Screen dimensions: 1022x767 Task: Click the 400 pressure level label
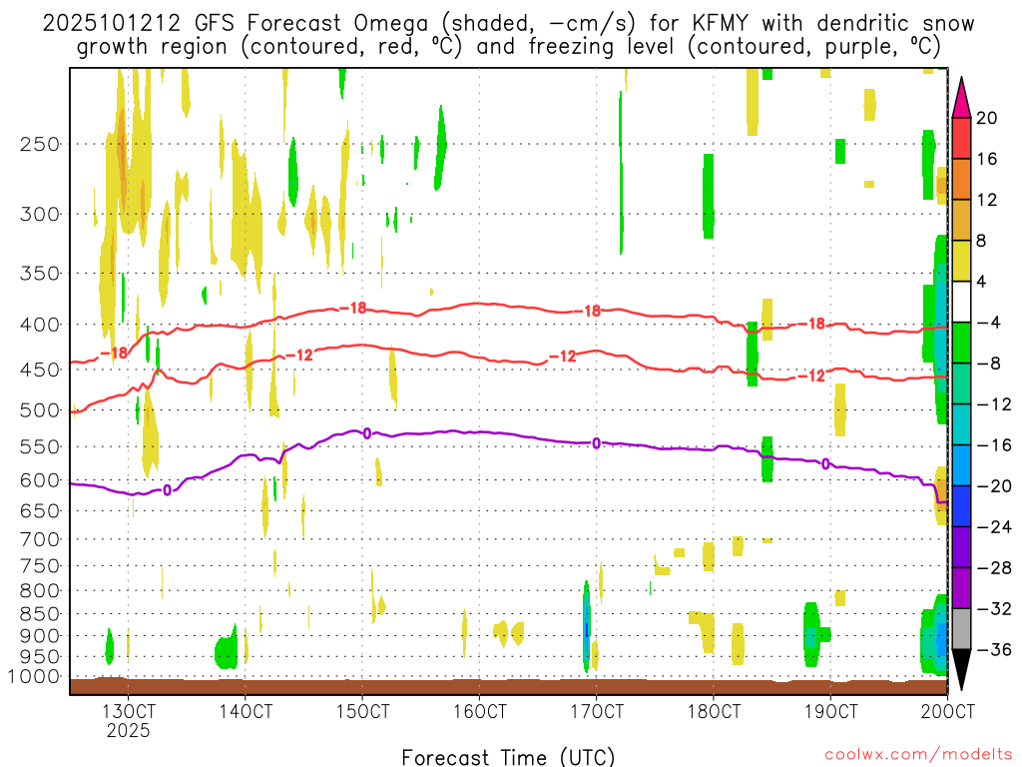pos(40,325)
